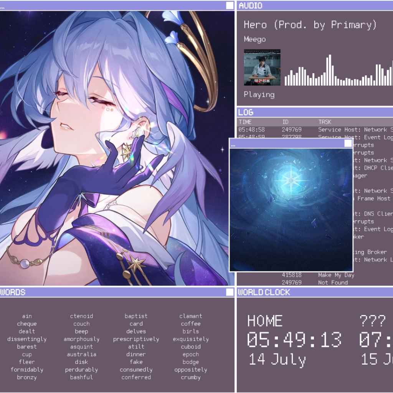Click the word formidably

click(x=27, y=370)
